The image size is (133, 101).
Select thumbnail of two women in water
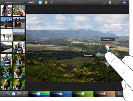(x=19, y=23)
